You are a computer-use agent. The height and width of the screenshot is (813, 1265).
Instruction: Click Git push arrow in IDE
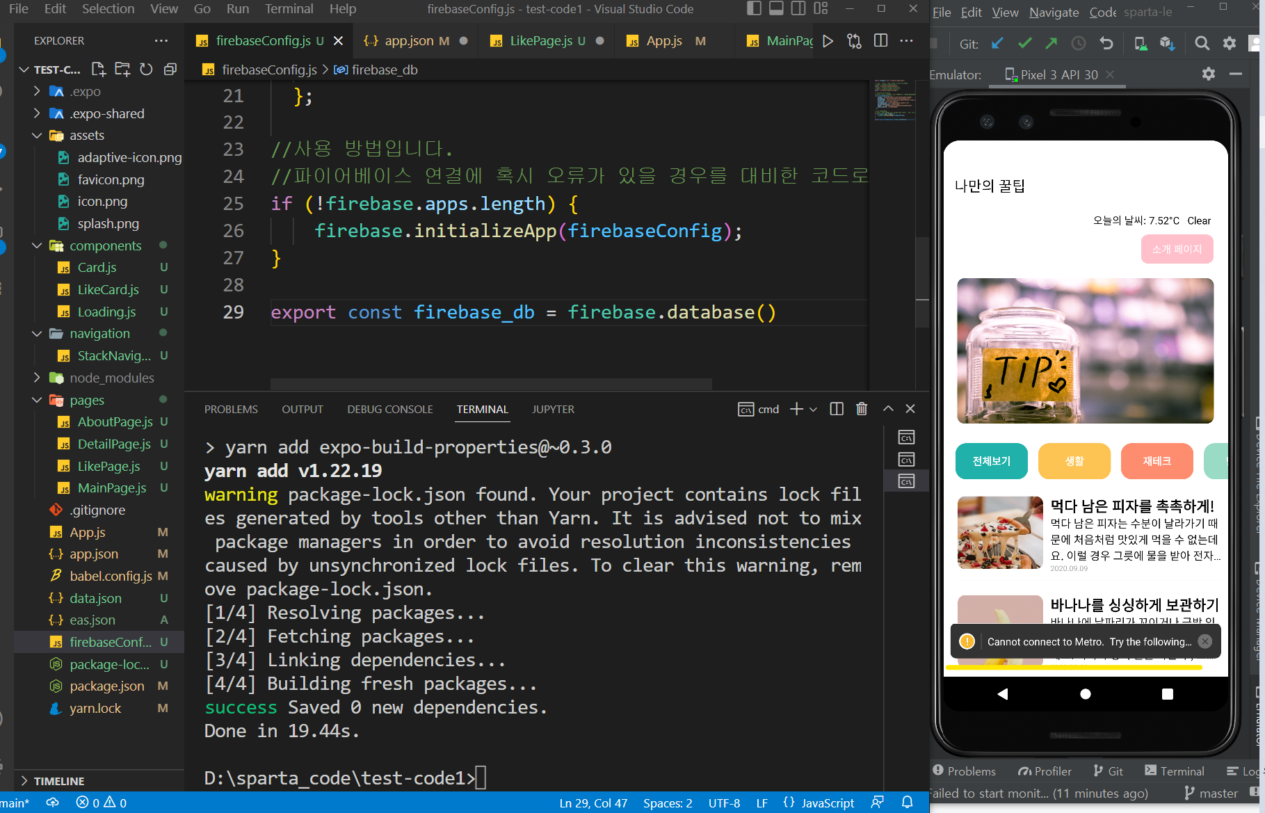point(1052,44)
